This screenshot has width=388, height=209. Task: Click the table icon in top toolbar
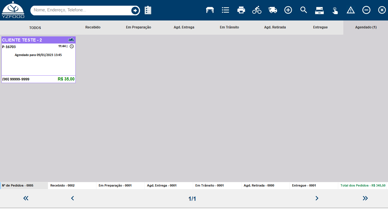[x=210, y=10]
